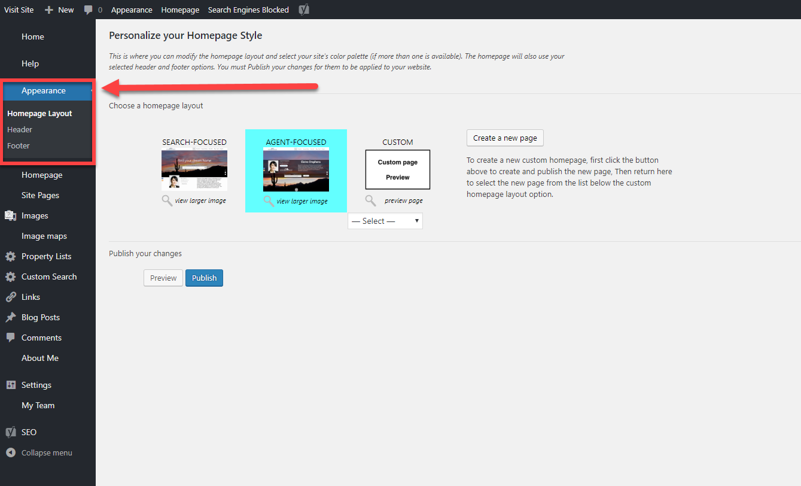Open Images via its camera sidebar icon
The height and width of the screenshot is (486, 801).
[x=10, y=215]
